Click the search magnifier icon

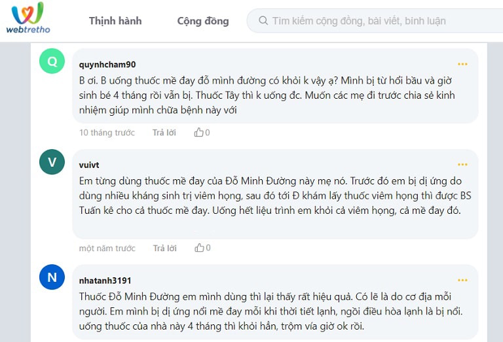(x=263, y=21)
